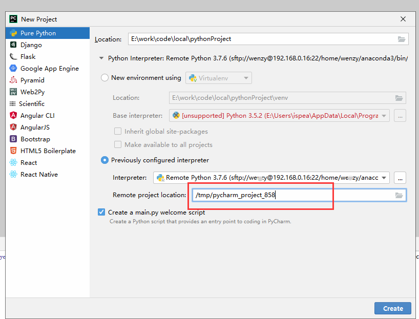Open the Base interpreter dropdown

(279, 116)
